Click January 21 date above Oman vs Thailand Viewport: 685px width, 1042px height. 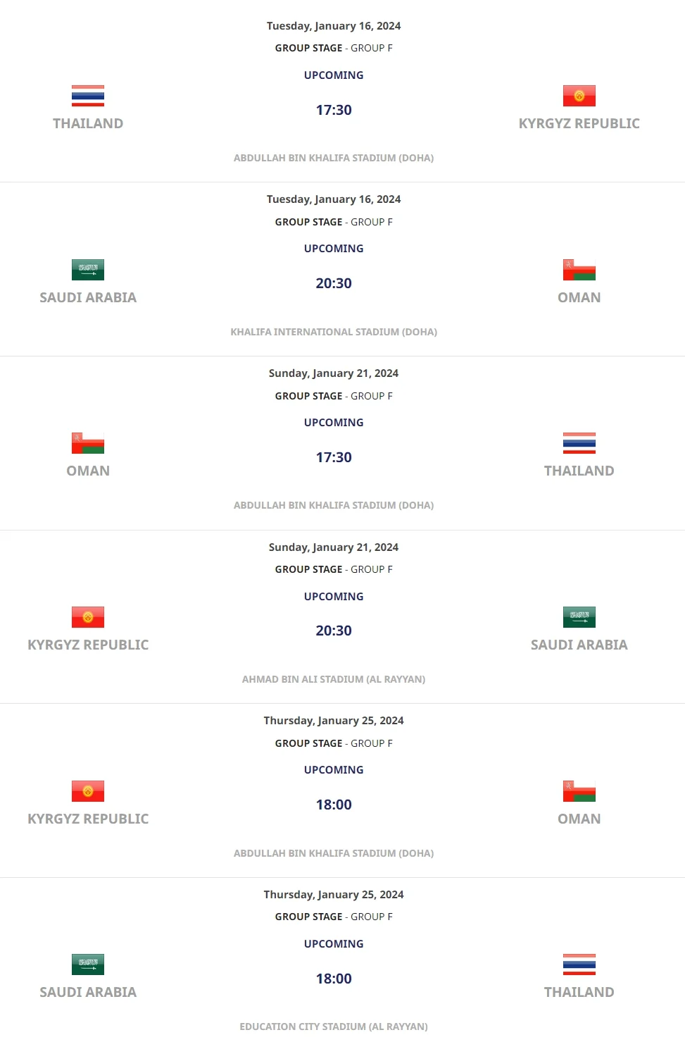[x=334, y=373]
